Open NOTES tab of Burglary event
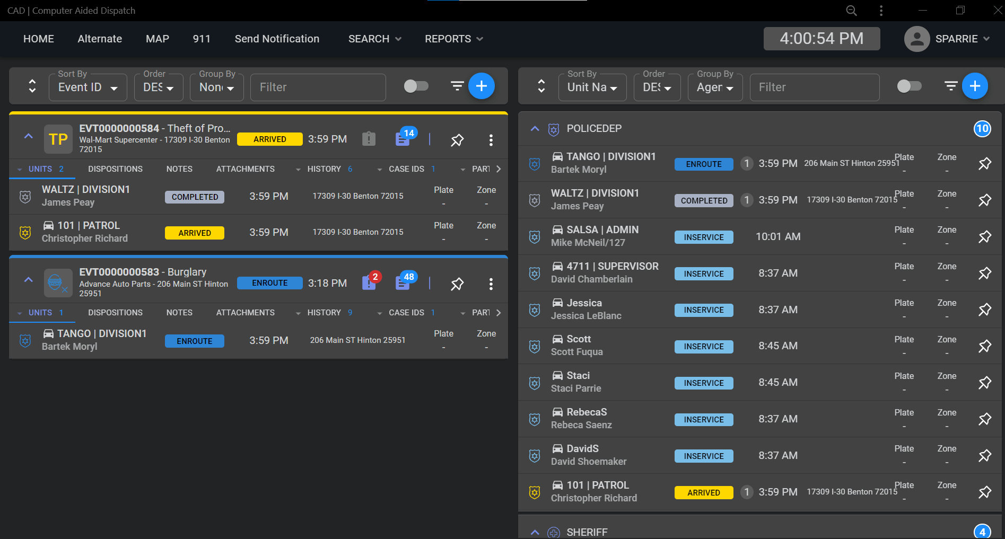The image size is (1005, 539). [179, 313]
